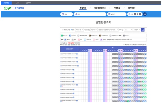Image resolution: width=162 pixels, height=103 pixels.
Task: Click the 자연휴양림 title link beside the logo
Action: coord(19,8)
